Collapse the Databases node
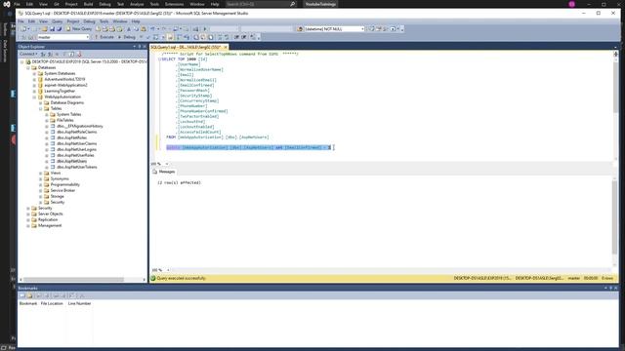The height and width of the screenshot is (351, 625). point(28,67)
